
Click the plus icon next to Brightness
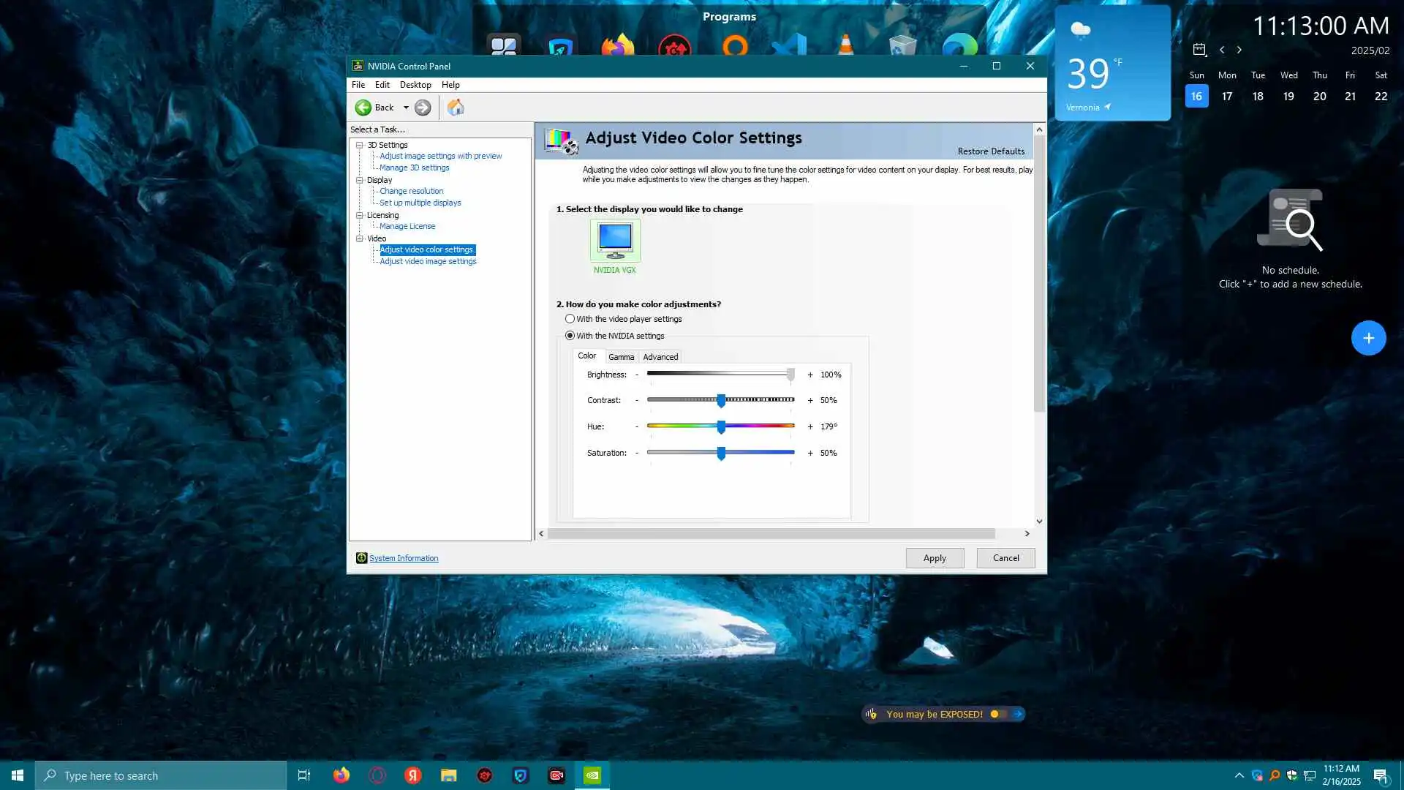click(x=810, y=375)
